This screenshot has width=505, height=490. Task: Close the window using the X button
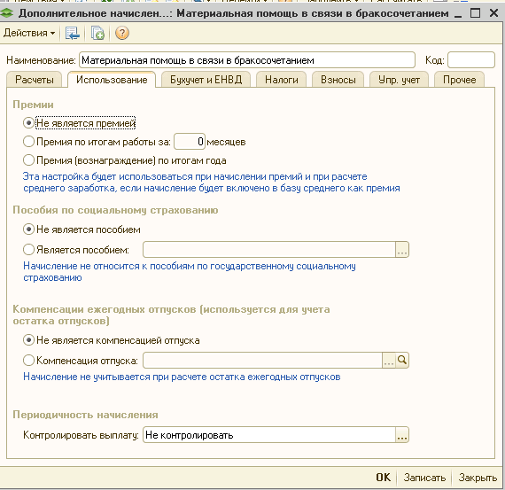tap(493, 13)
